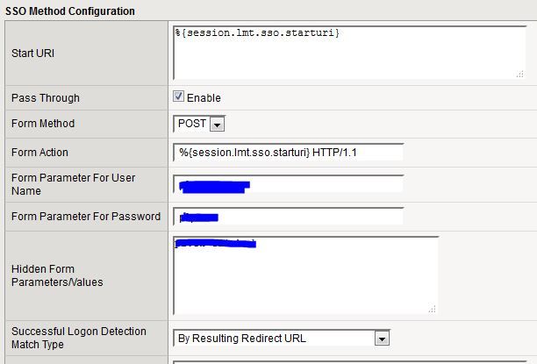Image resolution: width=537 pixels, height=364 pixels.
Task: Click the Form Method label
Action: (43, 124)
